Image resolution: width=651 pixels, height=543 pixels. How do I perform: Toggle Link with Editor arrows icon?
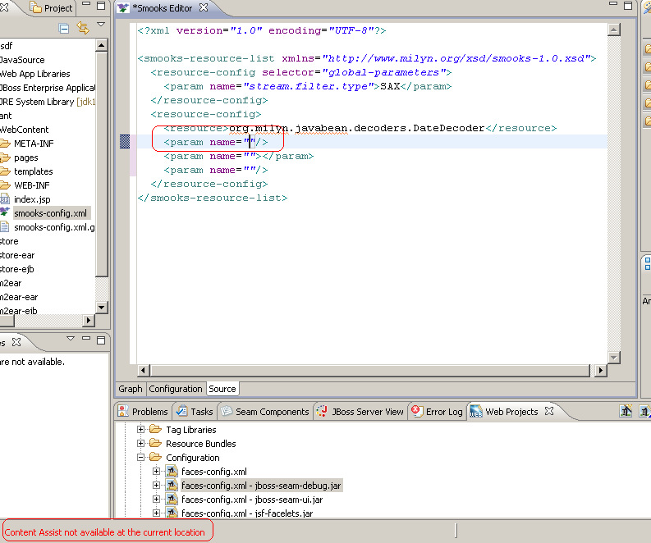tap(82, 29)
